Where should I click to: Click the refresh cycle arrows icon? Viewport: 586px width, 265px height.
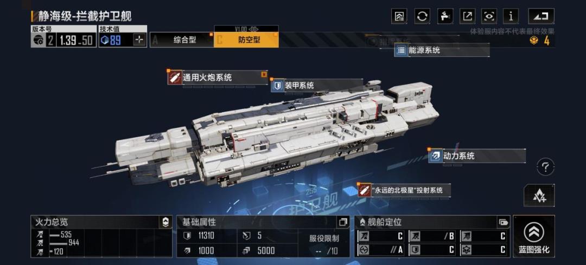click(422, 16)
